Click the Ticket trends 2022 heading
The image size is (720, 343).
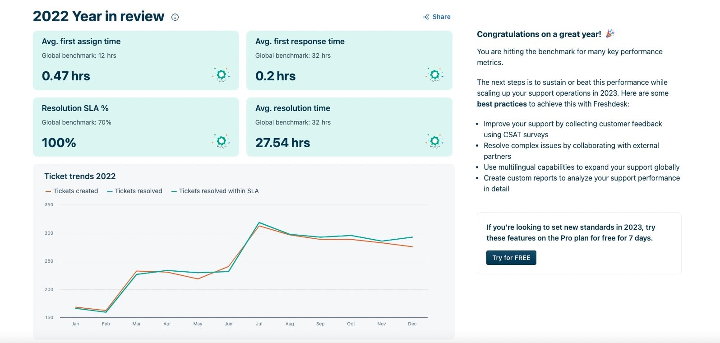[x=80, y=176]
